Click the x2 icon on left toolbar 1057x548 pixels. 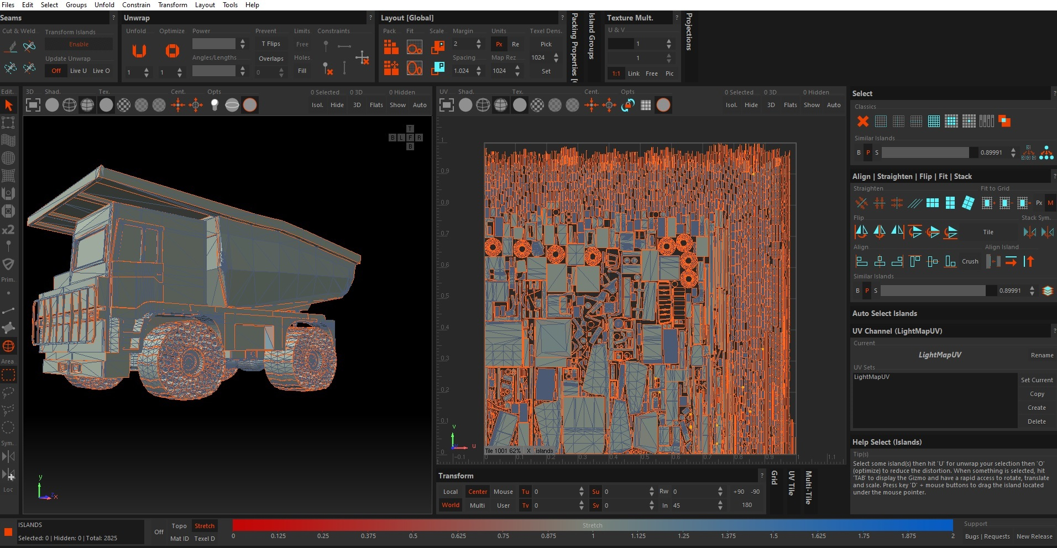click(8, 230)
